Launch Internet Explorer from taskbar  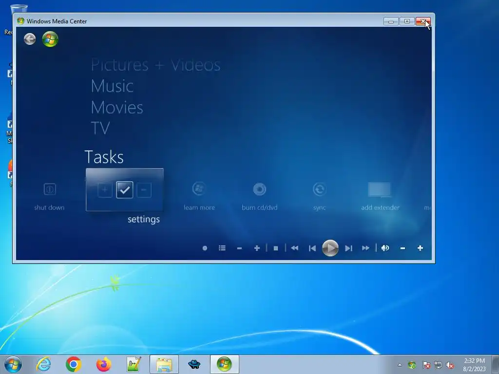coord(43,364)
